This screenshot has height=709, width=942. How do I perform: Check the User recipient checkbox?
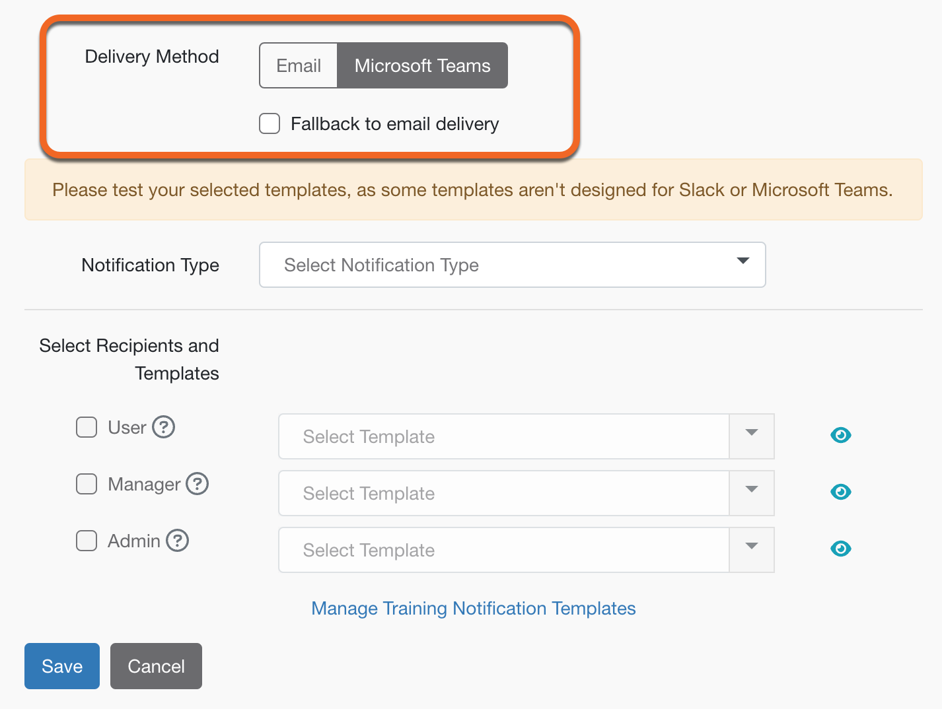[x=86, y=427]
